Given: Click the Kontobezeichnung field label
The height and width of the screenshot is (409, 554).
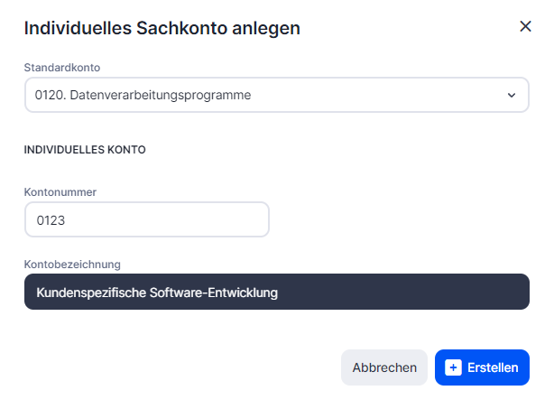Looking at the screenshot, I should 72,264.
